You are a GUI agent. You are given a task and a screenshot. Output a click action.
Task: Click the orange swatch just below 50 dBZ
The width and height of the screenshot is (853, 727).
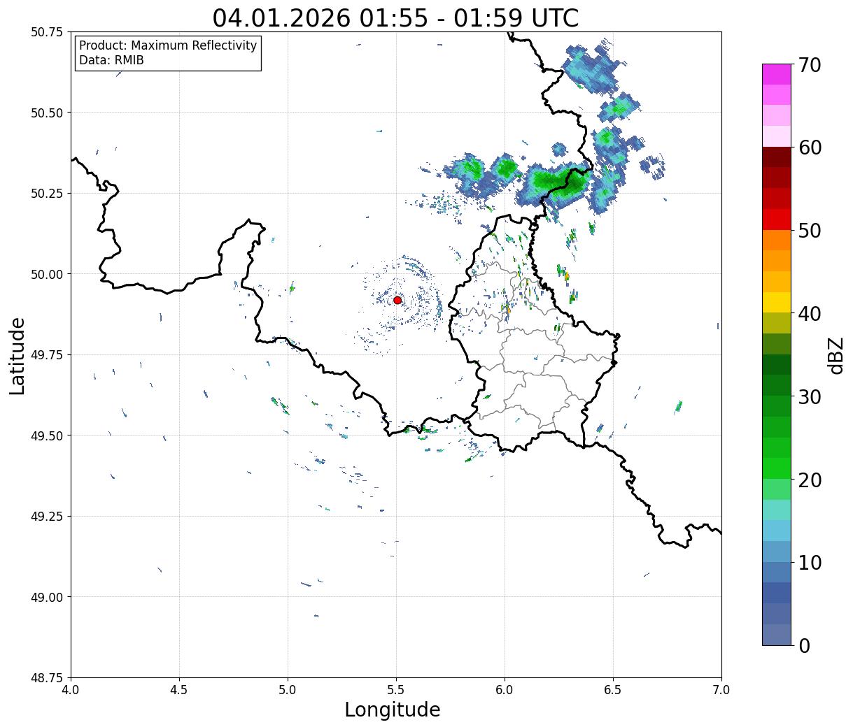tap(776, 240)
